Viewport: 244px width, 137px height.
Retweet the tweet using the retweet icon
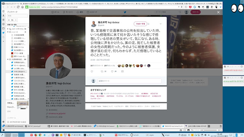tap(102, 72)
